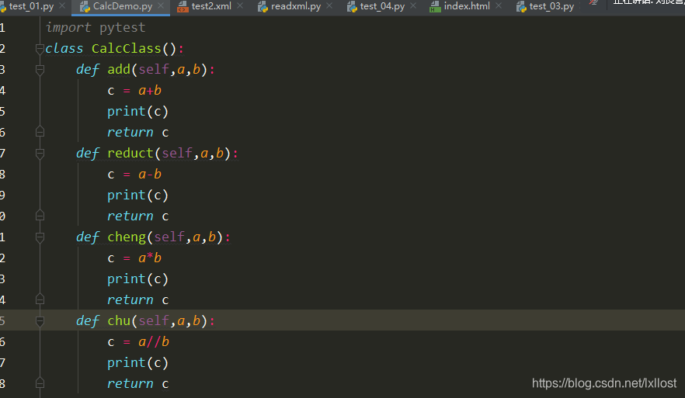Close the test2.xml tab

pos(240,5)
